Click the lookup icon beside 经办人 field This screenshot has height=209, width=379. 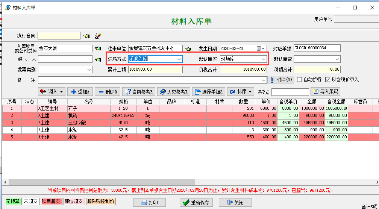pos(98,59)
